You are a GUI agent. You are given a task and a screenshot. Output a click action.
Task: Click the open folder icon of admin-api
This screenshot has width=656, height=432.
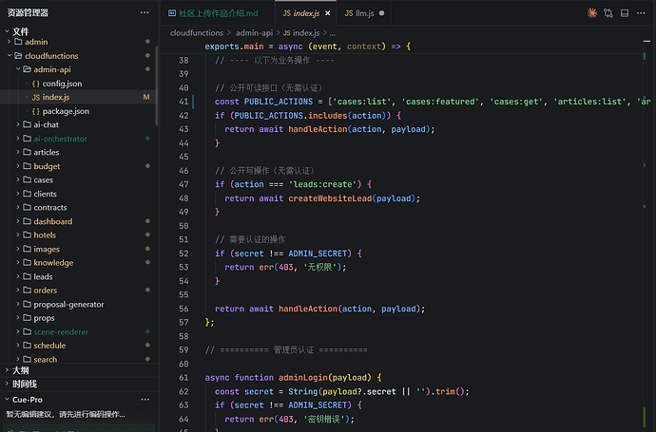(28, 69)
